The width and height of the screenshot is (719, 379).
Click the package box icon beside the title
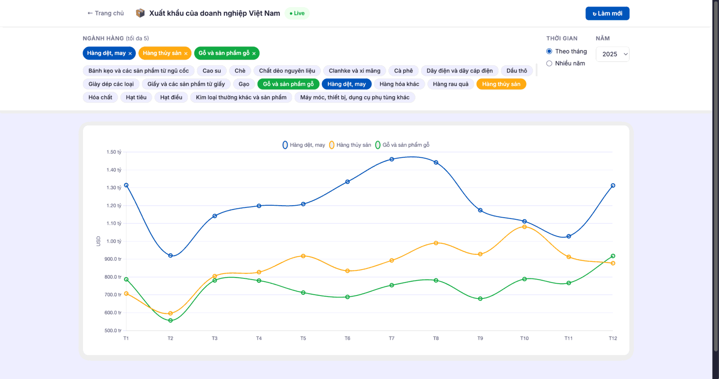(140, 13)
